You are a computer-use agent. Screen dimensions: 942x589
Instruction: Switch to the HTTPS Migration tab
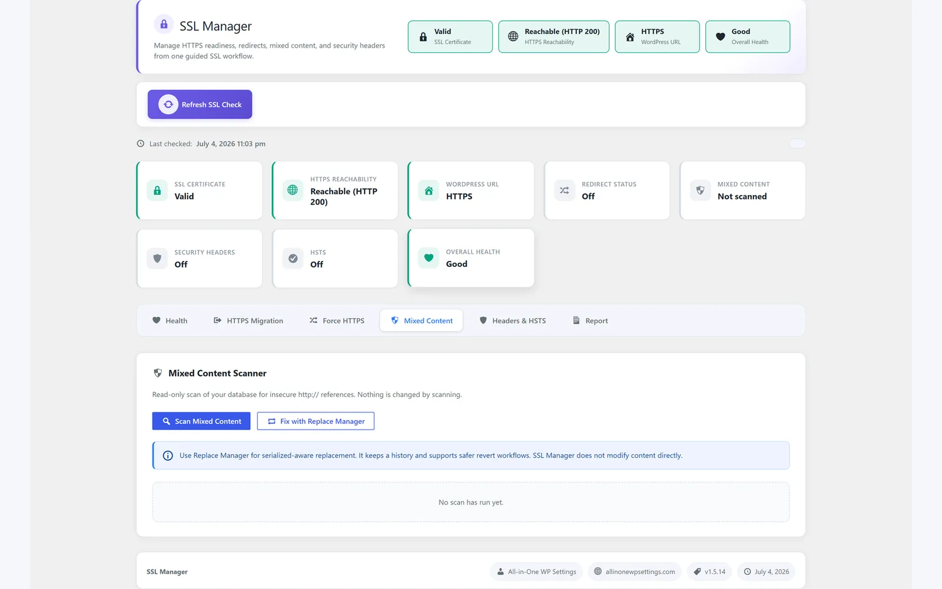pyautogui.click(x=248, y=320)
